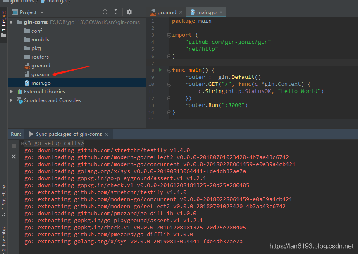This screenshot has width=358, height=254.
Task: Collapse the gin-coms root folder
Action: pyautogui.click(x=11, y=22)
